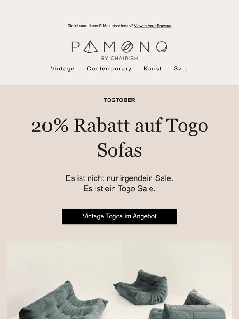This screenshot has height=319, width=239.
Task: Click the TOGTOBER label
Action: [119, 100]
